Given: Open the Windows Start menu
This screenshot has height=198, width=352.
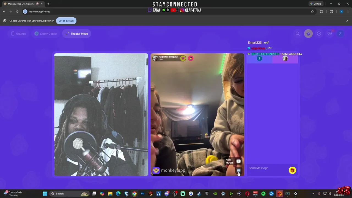Looking at the screenshot, I should tap(45, 194).
